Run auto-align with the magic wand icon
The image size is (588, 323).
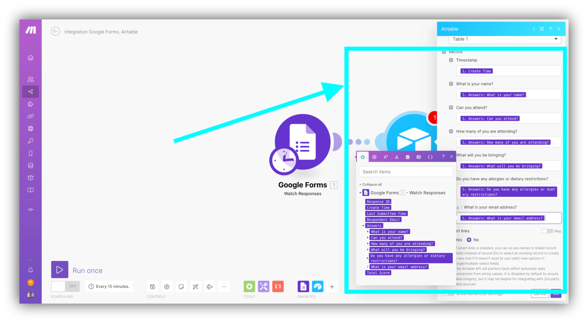(196, 287)
